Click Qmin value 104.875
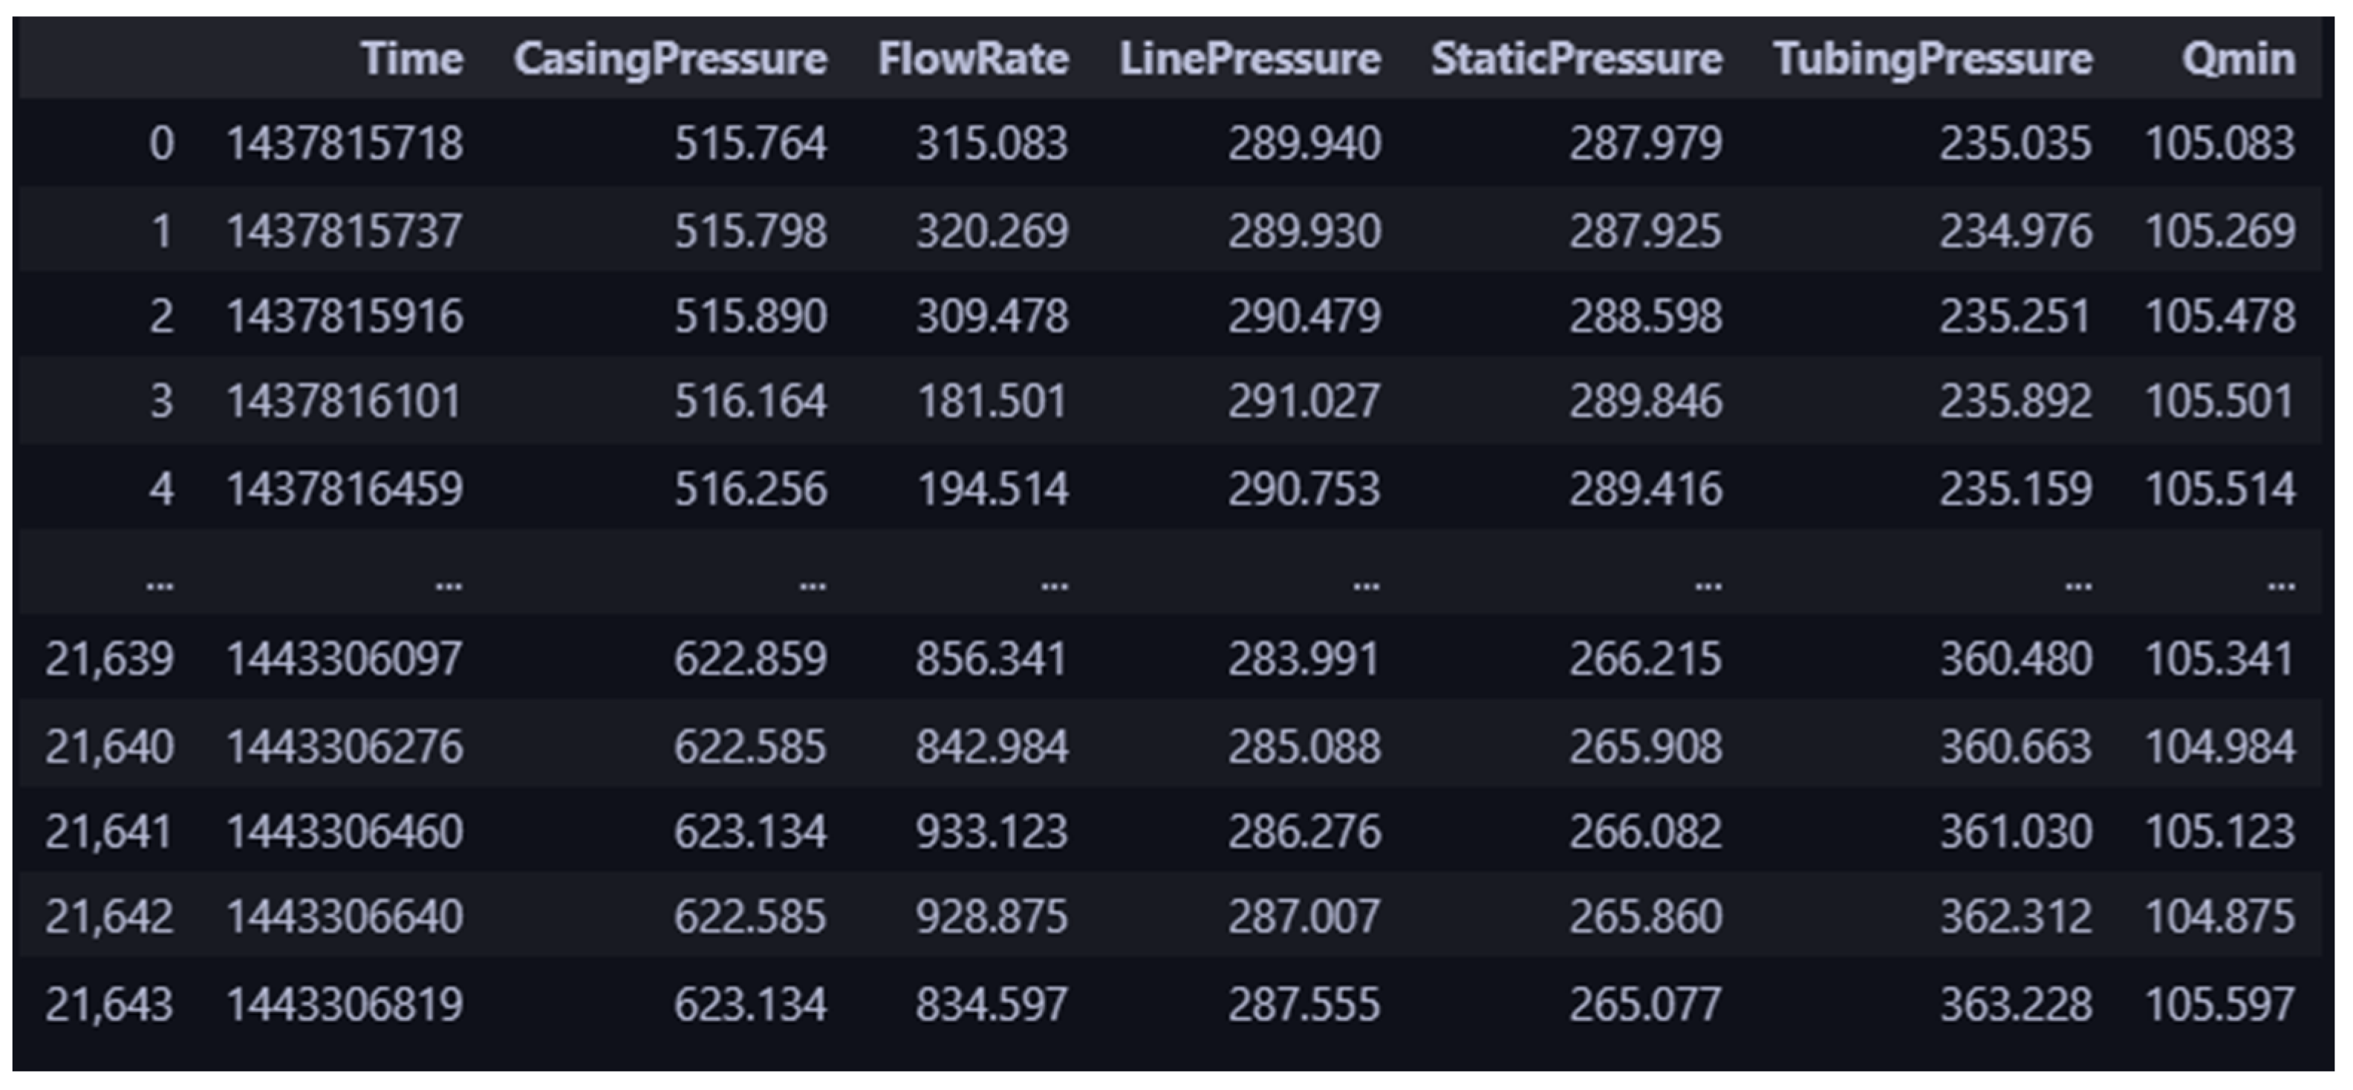This screenshot has width=2353, height=1090. coord(2219,916)
